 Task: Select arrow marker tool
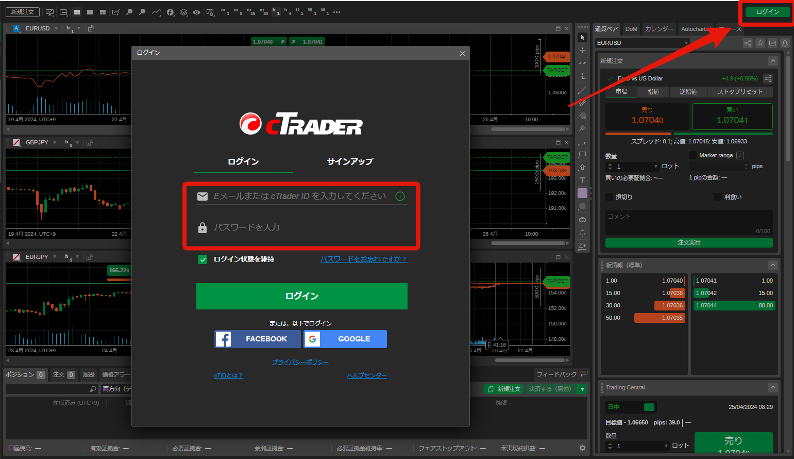point(582,167)
